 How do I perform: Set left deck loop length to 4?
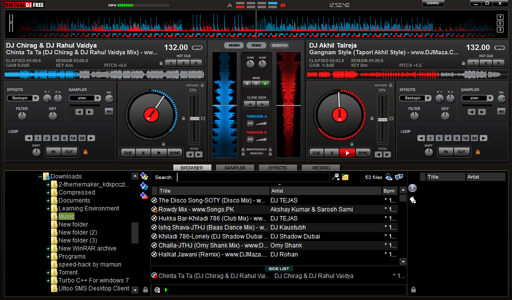(55, 138)
